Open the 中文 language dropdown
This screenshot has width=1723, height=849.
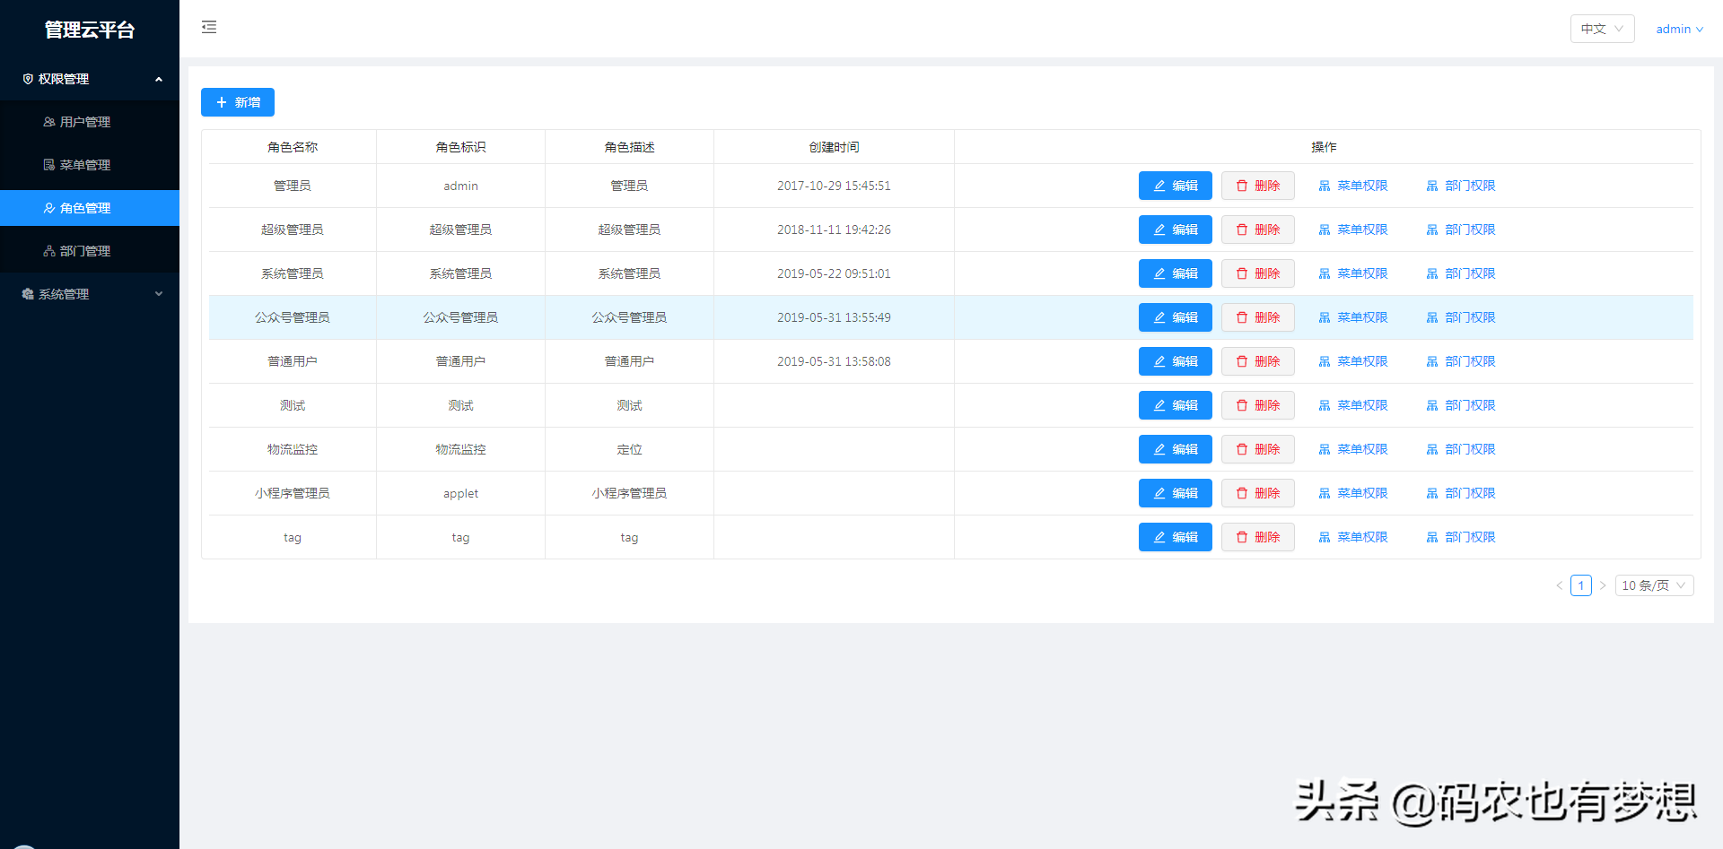pos(1602,29)
